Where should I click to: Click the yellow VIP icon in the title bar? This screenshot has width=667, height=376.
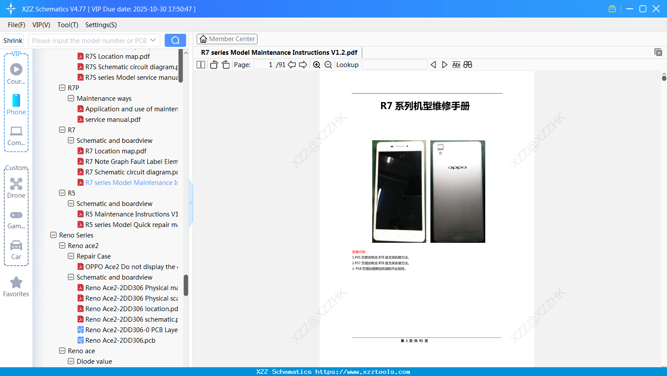pyautogui.click(x=612, y=9)
